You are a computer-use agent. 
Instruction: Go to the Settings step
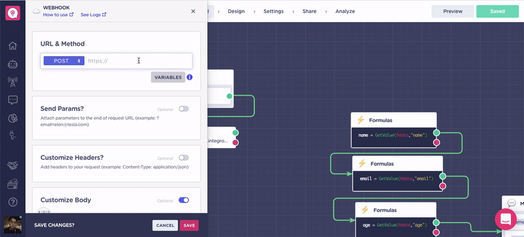[x=273, y=11]
